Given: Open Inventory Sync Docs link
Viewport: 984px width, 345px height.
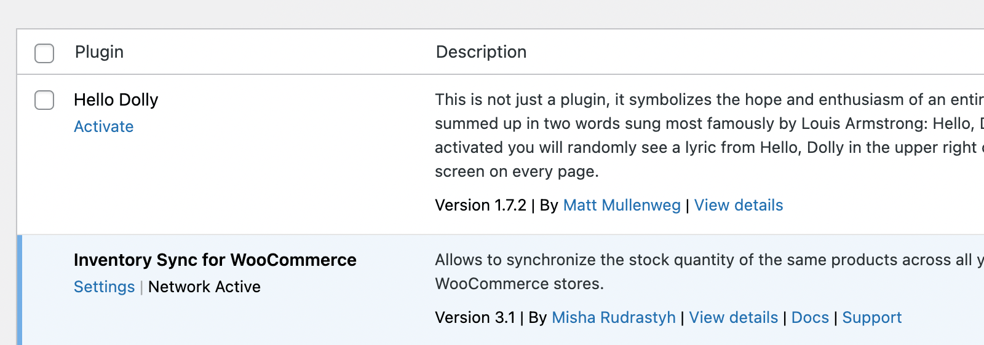Looking at the screenshot, I should click(810, 317).
